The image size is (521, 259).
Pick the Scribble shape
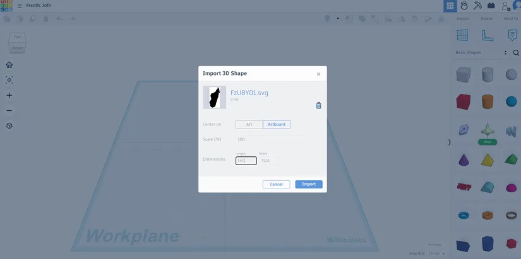click(464, 130)
